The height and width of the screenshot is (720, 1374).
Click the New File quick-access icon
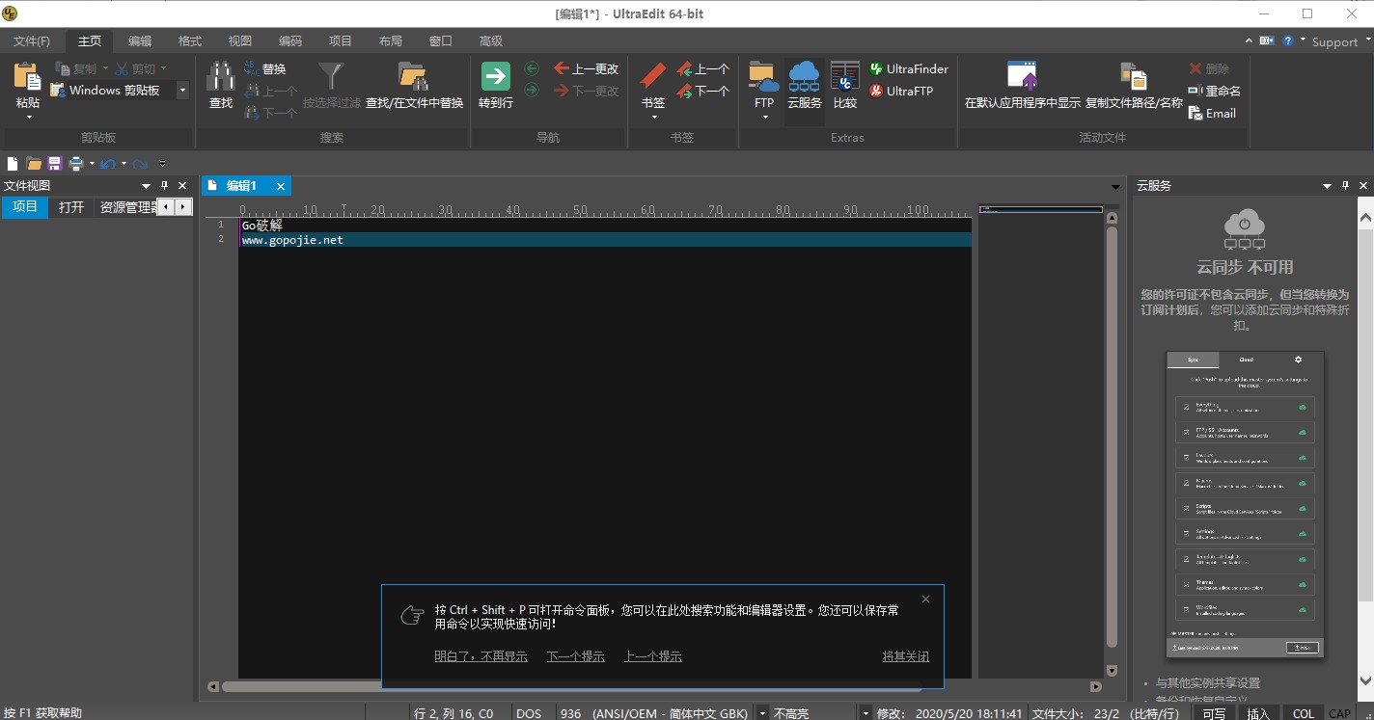[x=13, y=164]
